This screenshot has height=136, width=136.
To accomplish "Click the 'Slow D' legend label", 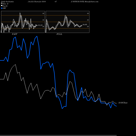I will pos(5,4).
